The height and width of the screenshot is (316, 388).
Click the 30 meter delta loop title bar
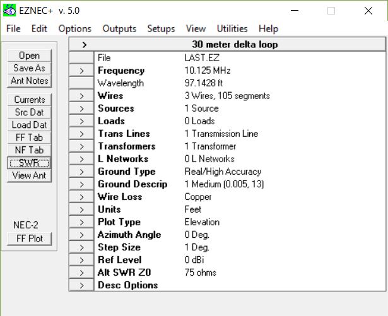point(234,44)
